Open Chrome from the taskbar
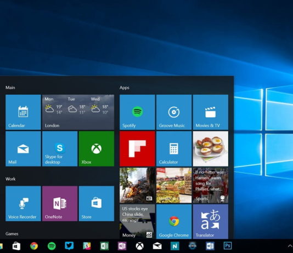This screenshot has width=293, height=253. (x=34, y=246)
